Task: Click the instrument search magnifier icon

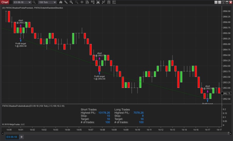Action: tap(34, 2)
